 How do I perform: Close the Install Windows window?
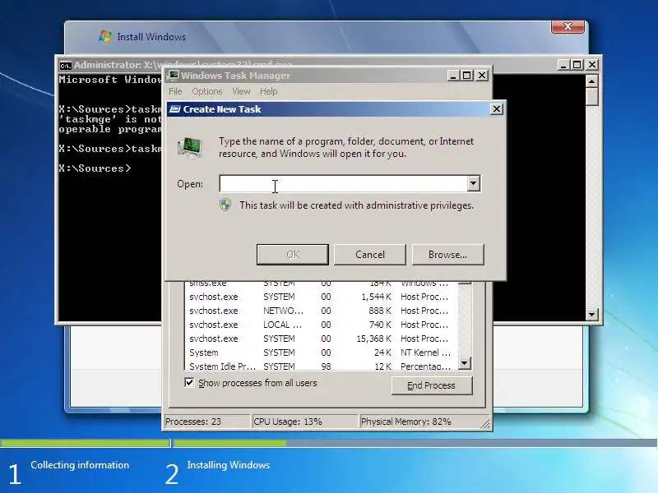pyautogui.click(x=568, y=26)
